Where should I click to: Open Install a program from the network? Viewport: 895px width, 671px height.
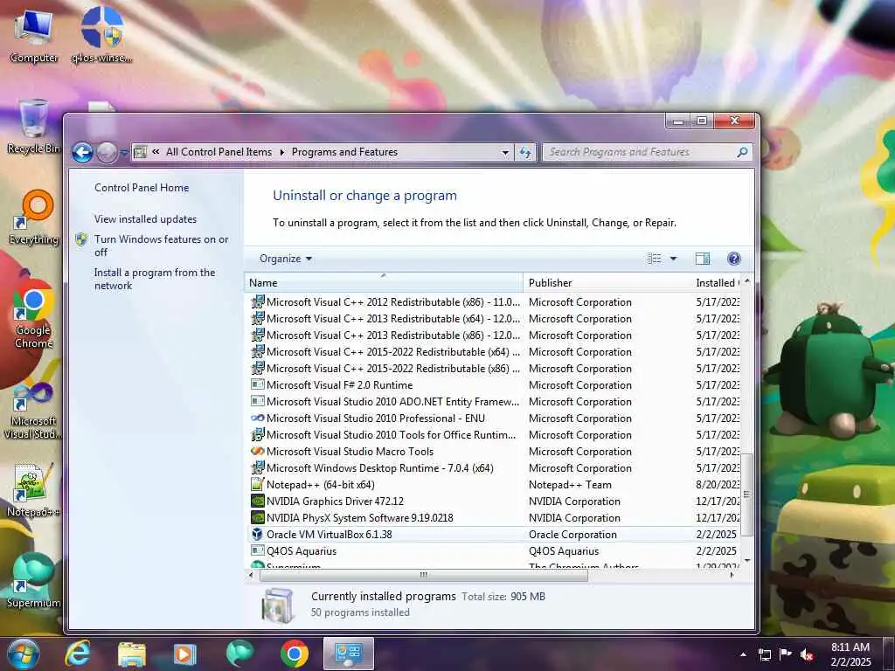[x=155, y=279]
